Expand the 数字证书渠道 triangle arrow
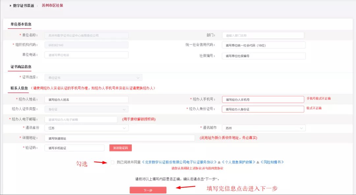This screenshot has height=195, width=356. click(x=10, y=6)
